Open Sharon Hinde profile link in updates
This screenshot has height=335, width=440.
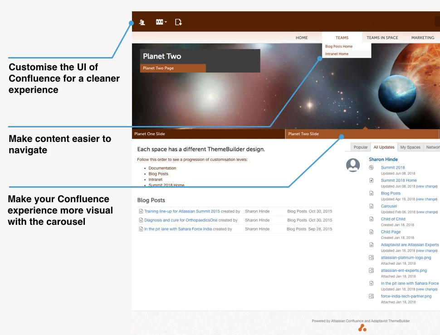click(383, 159)
